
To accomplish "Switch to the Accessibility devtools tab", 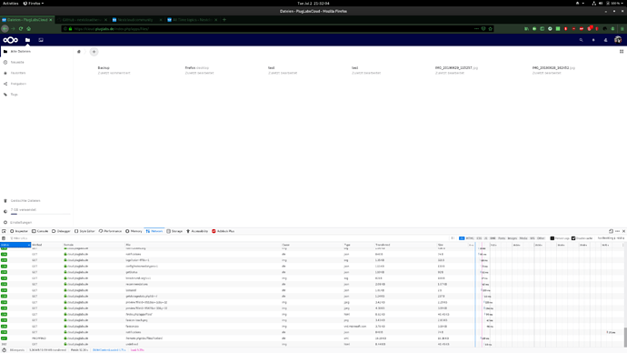I will tap(197, 231).
